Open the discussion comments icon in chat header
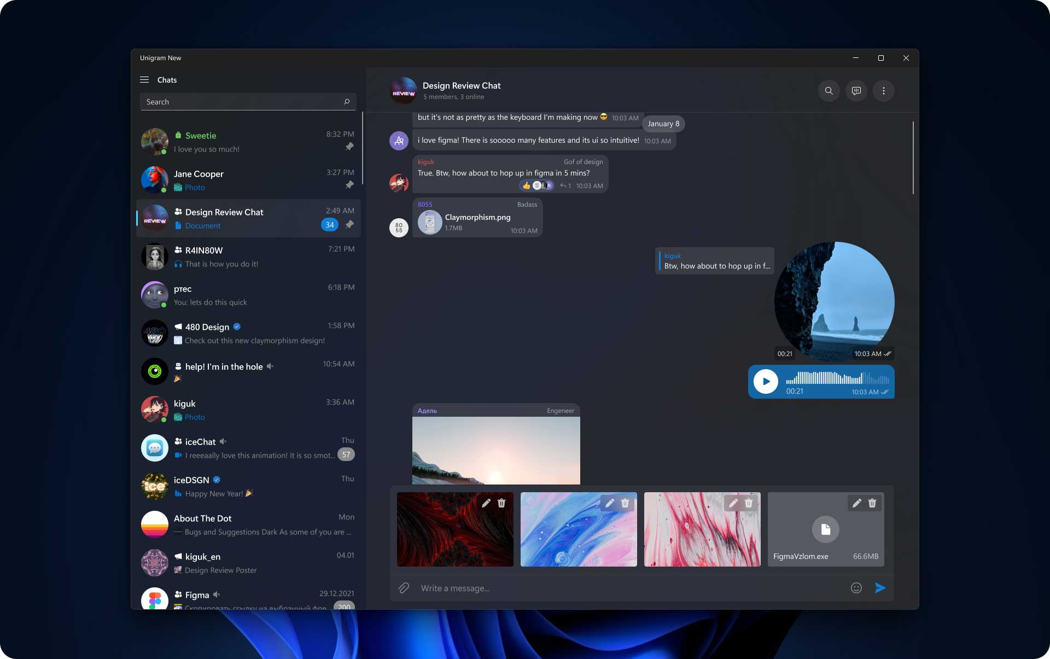The height and width of the screenshot is (659, 1050). [856, 91]
